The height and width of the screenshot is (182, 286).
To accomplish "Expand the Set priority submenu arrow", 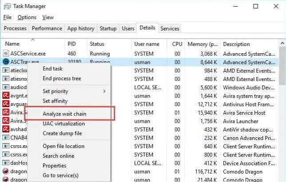I will pos(105,91).
